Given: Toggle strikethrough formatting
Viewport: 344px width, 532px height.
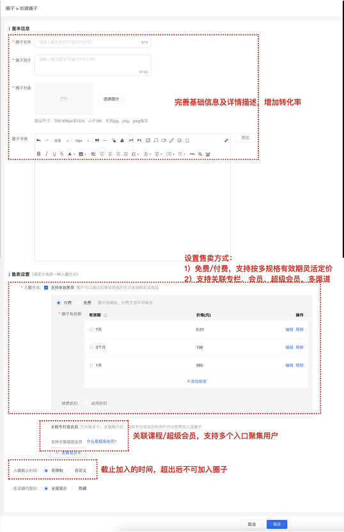Looking at the screenshot, I should coord(62,154).
